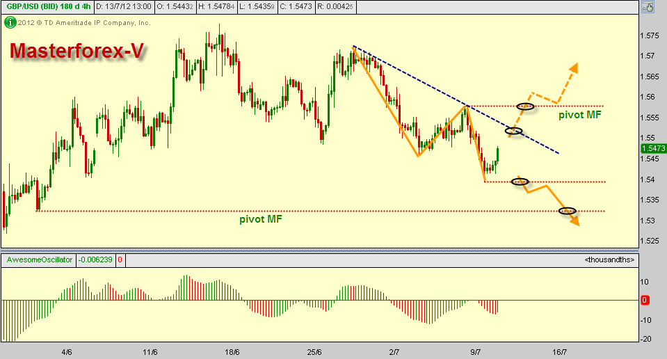The width and height of the screenshot is (667, 359).
Task: Click the red 0 value next to oscillator reading
Action: click(120, 260)
